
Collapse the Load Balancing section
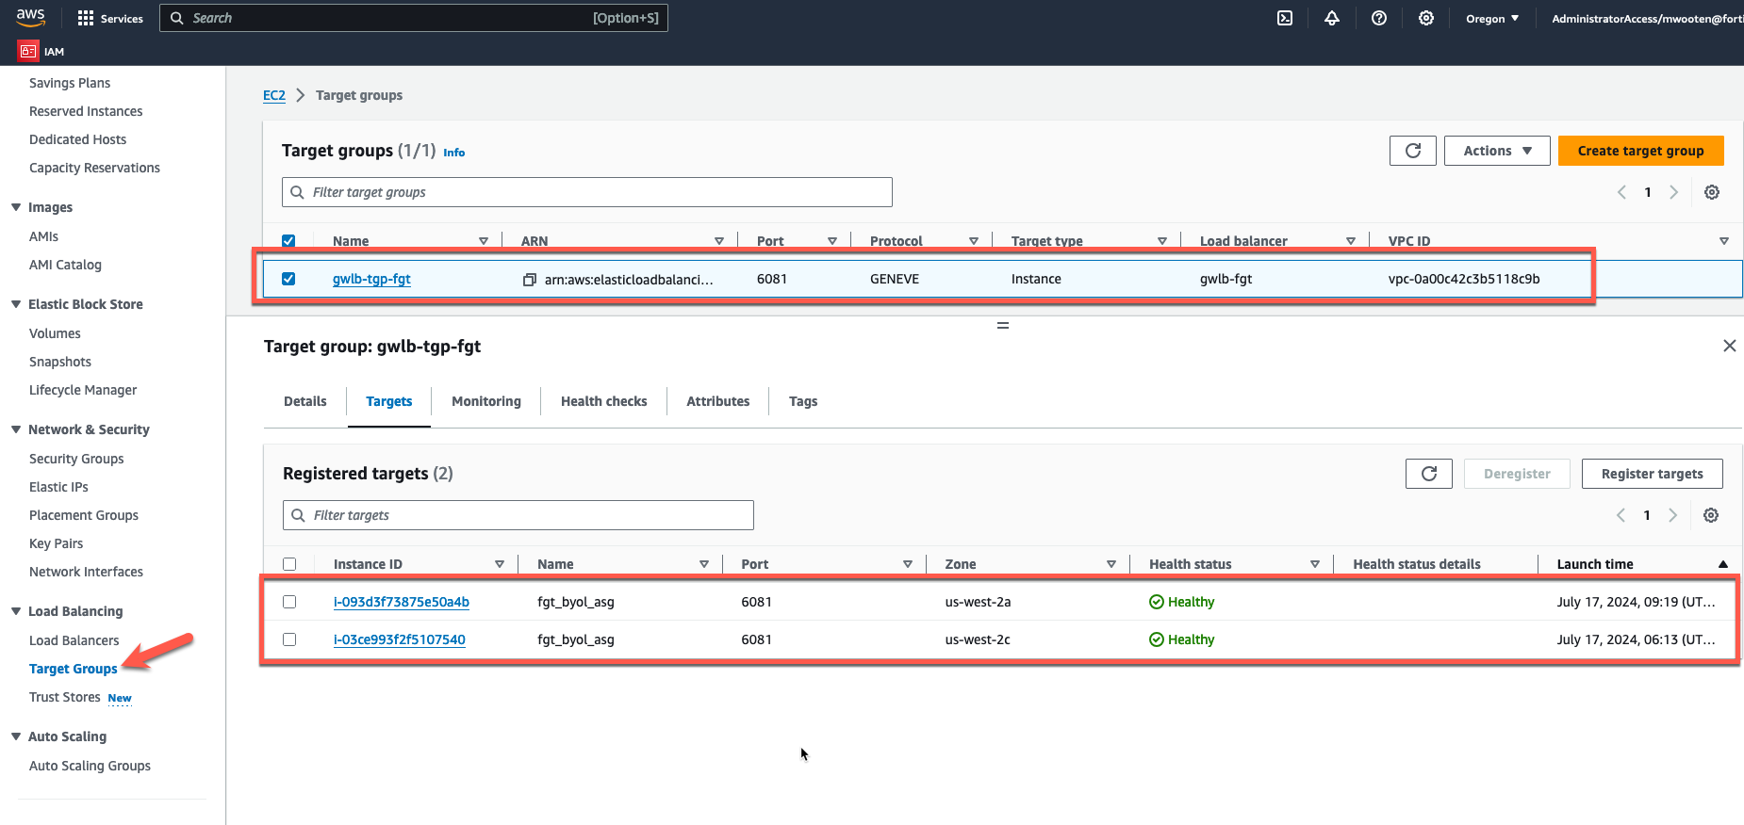16,611
